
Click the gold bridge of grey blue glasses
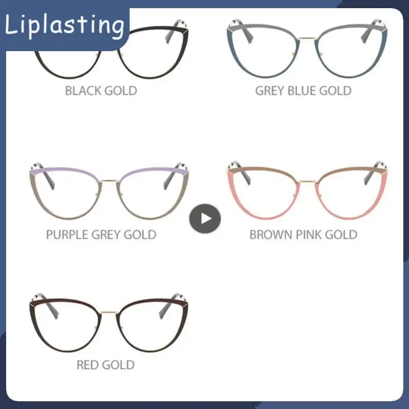pyautogui.click(x=307, y=39)
